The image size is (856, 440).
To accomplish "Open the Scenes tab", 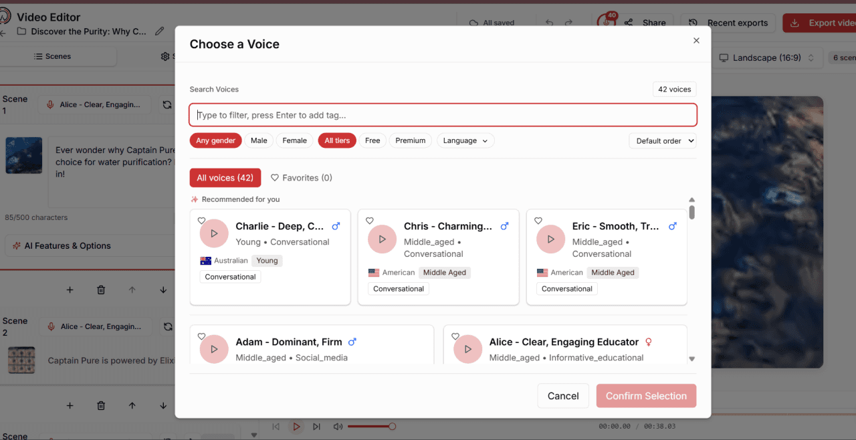I will pos(53,57).
